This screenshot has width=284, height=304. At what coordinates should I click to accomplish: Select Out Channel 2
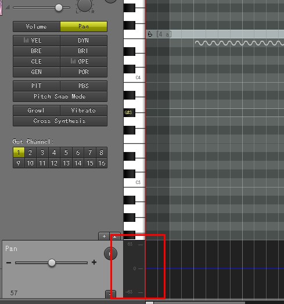tap(30, 153)
